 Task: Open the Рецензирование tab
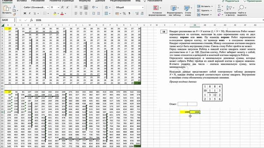(x=120, y=1)
